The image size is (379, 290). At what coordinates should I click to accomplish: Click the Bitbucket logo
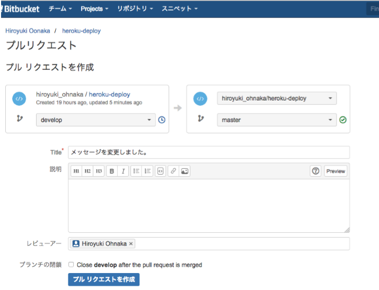tap(21, 9)
